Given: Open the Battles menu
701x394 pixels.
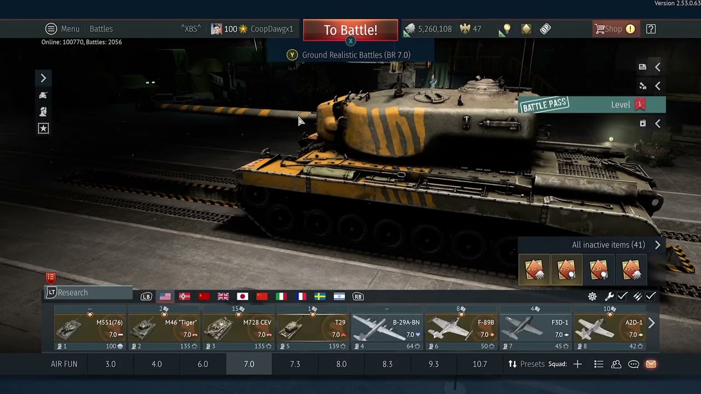Looking at the screenshot, I should [x=101, y=29].
